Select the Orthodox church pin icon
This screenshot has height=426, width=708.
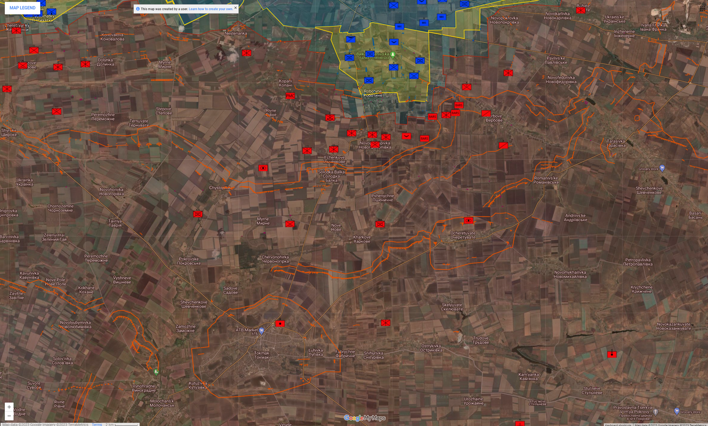(x=656, y=411)
